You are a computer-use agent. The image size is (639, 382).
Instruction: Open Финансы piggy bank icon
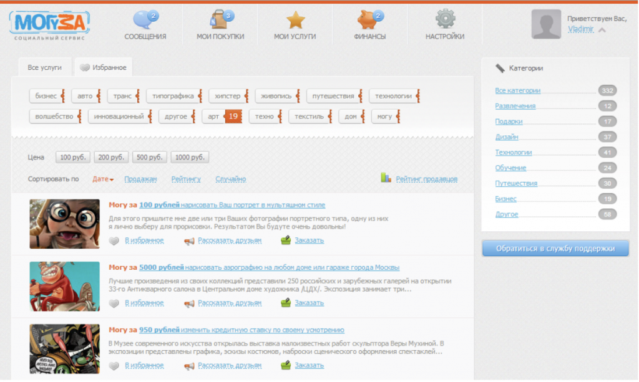[369, 20]
